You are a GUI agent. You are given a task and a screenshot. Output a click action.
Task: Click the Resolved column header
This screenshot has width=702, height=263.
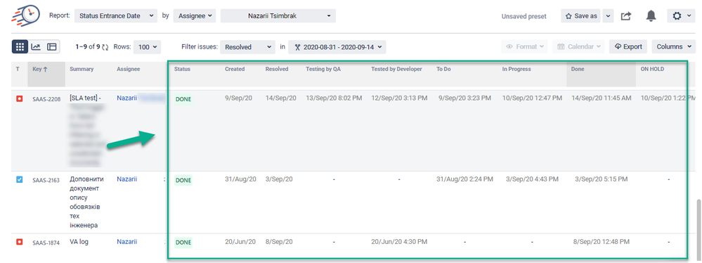coord(277,69)
